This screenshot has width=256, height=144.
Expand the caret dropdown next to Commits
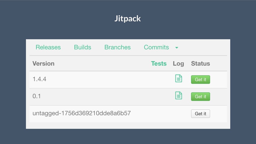(x=177, y=48)
